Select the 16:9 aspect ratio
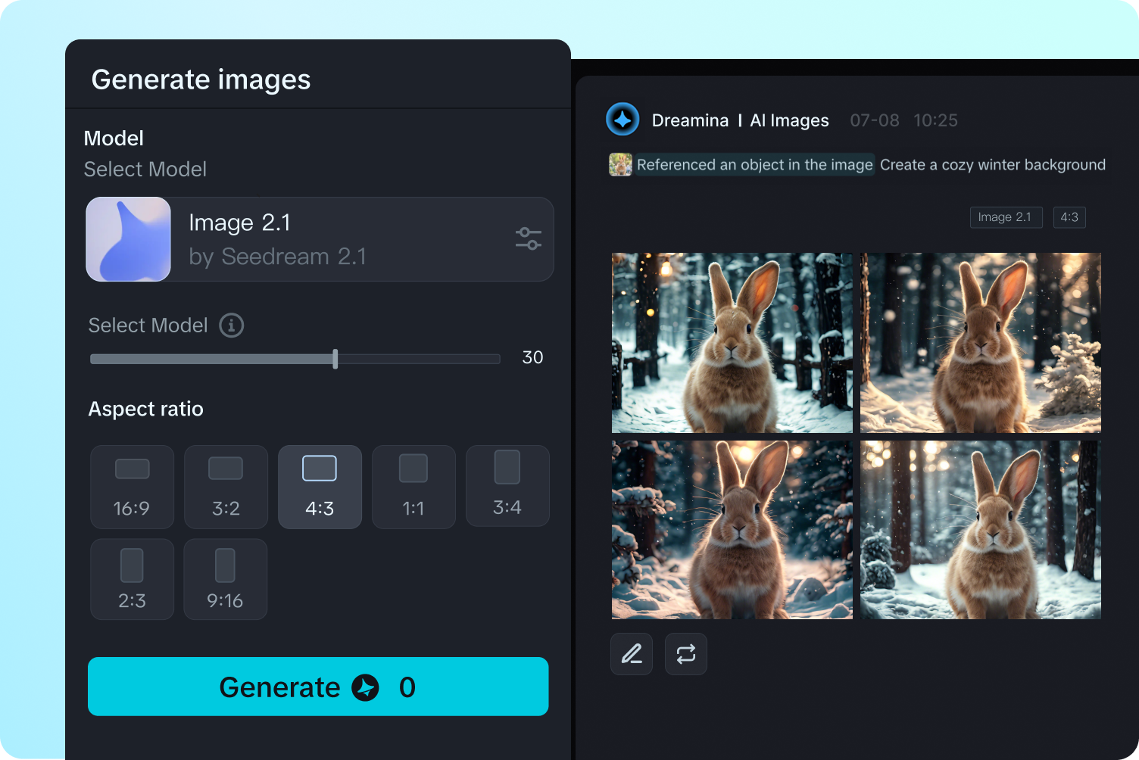 tap(132, 487)
